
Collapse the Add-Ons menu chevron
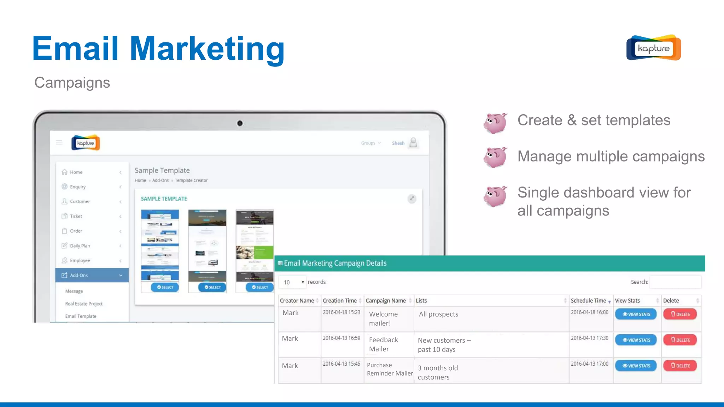(x=121, y=276)
